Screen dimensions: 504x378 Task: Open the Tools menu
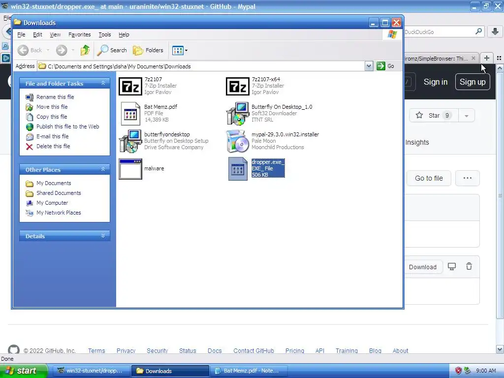pyautogui.click(x=105, y=34)
